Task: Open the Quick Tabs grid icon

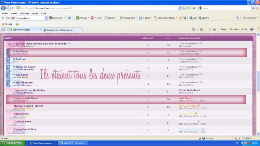Action: [4, 30]
